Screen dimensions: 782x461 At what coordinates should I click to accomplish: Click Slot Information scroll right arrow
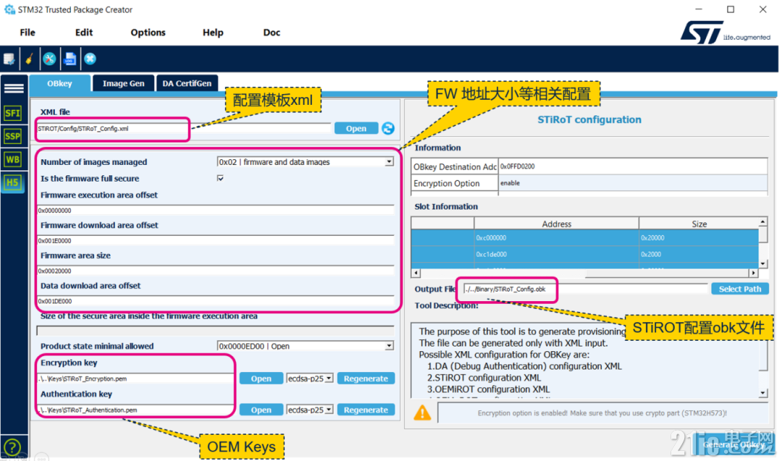click(x=754, y=273)
